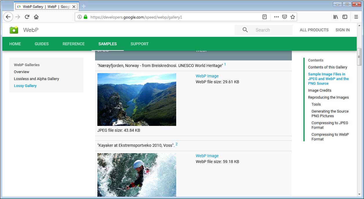Viewport: 364px width, 199px height.
Task: Open WebP Image link for Kayaker
Action: 207,156
